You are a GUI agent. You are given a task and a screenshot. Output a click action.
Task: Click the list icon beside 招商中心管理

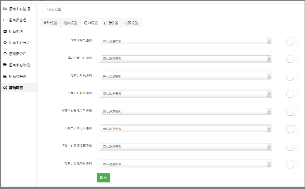(5, 9)
